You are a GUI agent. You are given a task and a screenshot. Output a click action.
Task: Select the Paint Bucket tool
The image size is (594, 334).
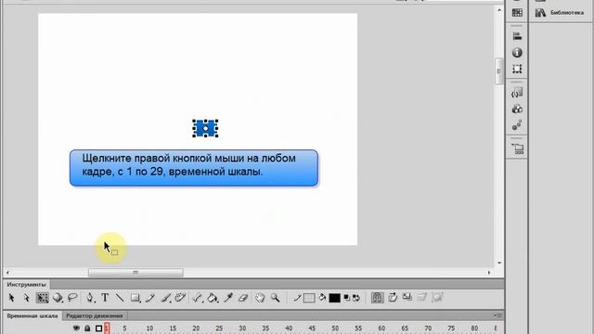[x=213, y=298]
